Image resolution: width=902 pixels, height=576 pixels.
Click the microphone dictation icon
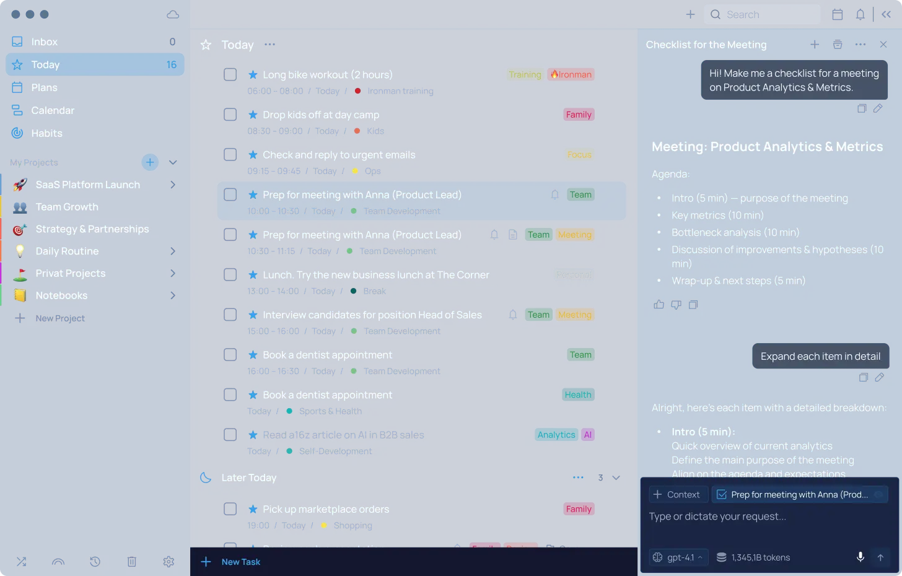(860, 557)
